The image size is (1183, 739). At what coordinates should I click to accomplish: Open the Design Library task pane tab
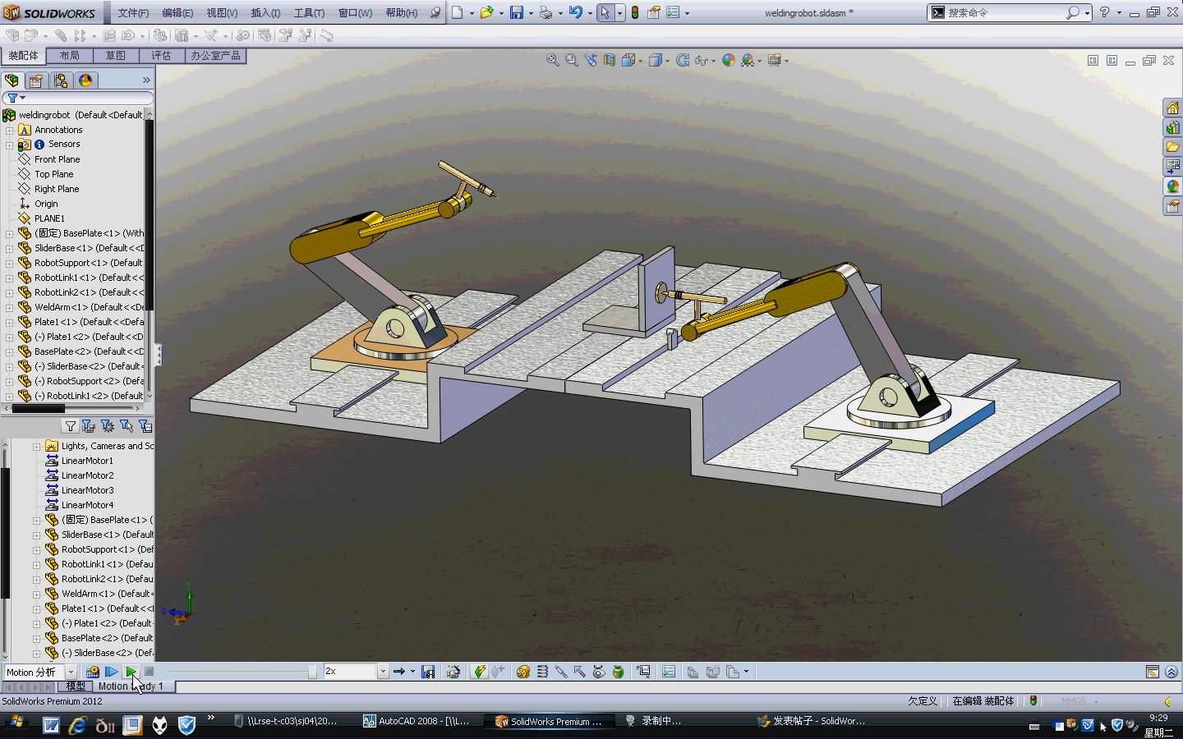1172,127
